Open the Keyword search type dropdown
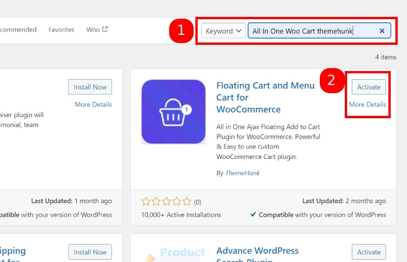Image resolution: width=407 pixels, height=262 pixels. [223, 31]
